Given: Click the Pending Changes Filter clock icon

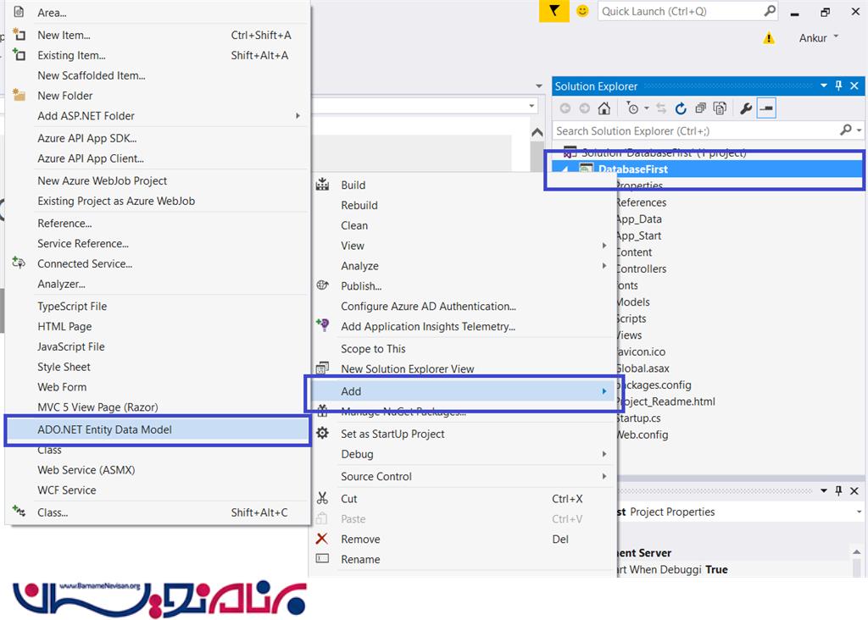Looking at the screenshot, I should coord(632,108).
